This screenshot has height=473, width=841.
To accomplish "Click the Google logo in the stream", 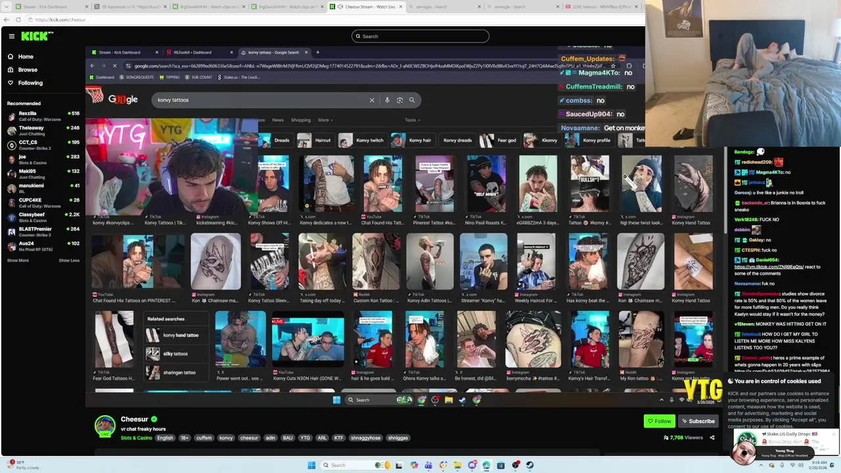I will coord(123,99).
